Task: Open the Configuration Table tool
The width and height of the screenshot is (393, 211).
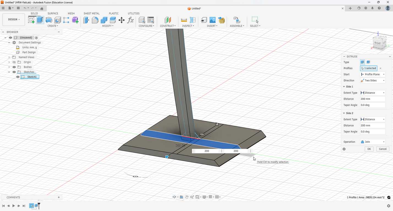Action: click(151, 20)
